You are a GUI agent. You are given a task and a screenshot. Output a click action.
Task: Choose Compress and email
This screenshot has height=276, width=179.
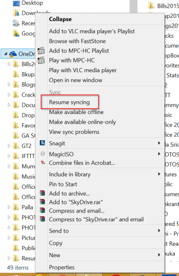[77, 211]
